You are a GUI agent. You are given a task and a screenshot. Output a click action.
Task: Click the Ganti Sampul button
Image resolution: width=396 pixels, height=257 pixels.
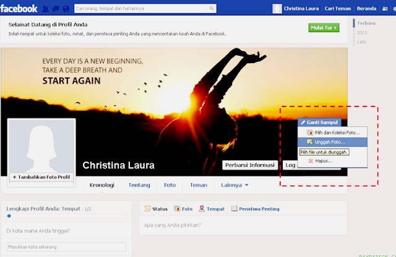coord(319,123)
